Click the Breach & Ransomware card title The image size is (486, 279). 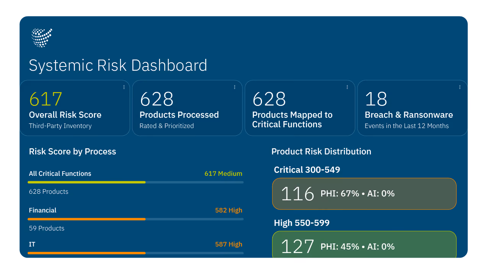(409, 115)
